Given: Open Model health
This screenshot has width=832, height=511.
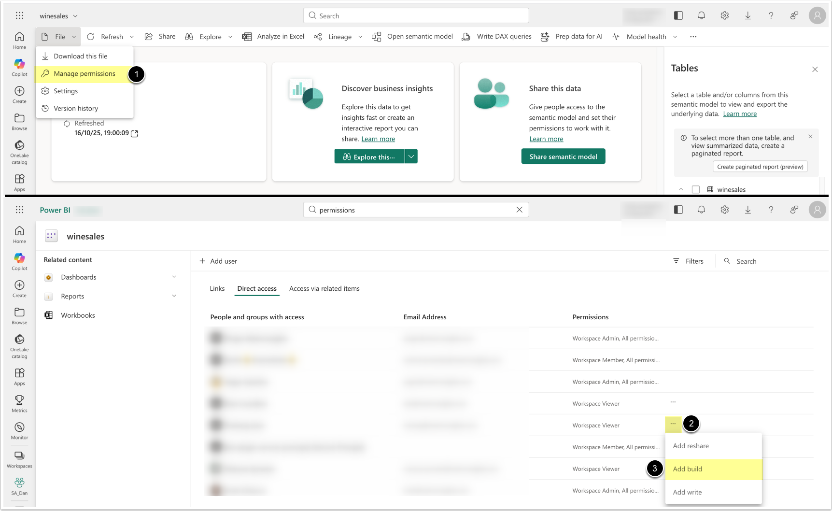Looking at the screenshot, I should coord(639,37).
